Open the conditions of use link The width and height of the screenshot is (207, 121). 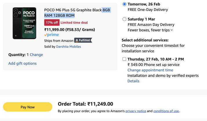pyautogui.click(x=166, y=111)
